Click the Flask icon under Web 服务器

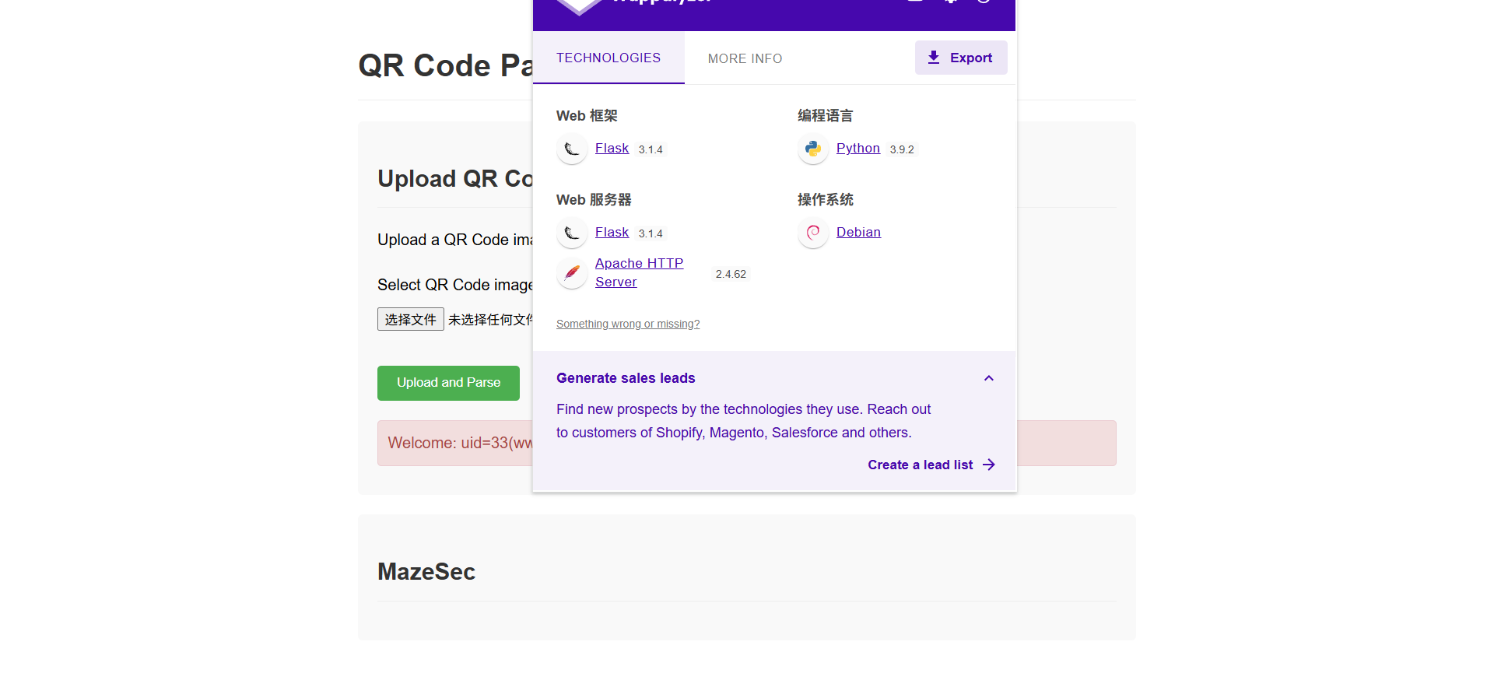click(572, 233)
